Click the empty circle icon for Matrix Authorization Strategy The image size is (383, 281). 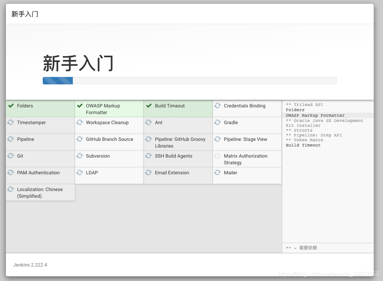coord(217,156)
